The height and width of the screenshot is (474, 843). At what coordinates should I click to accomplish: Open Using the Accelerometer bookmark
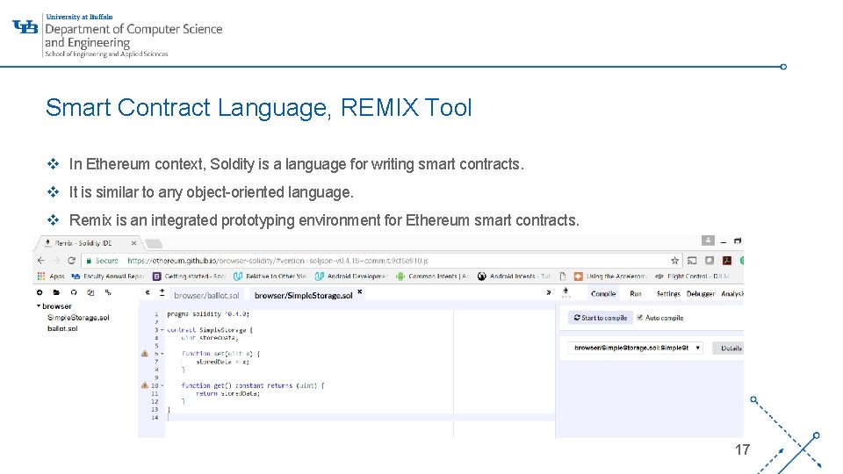click(609, 276)
